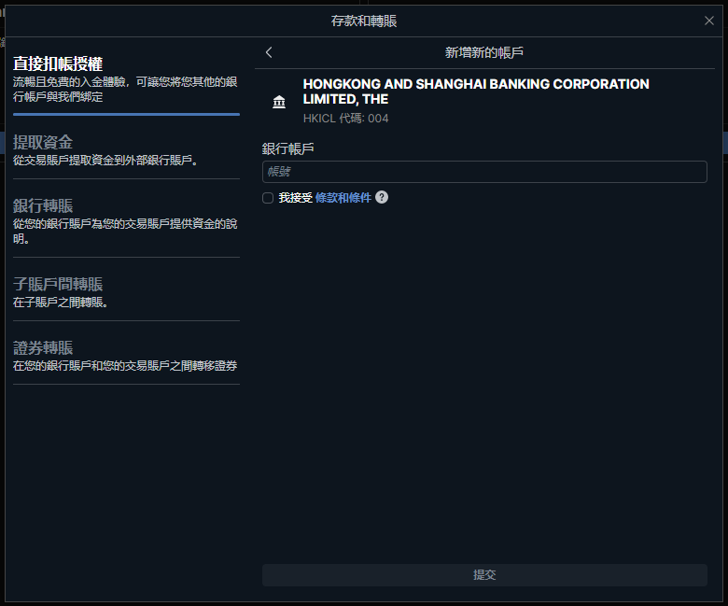Click the HKICL 代碼: 004 text
The height and width of the screenshot is (606, 728).
tap(345, 119)
